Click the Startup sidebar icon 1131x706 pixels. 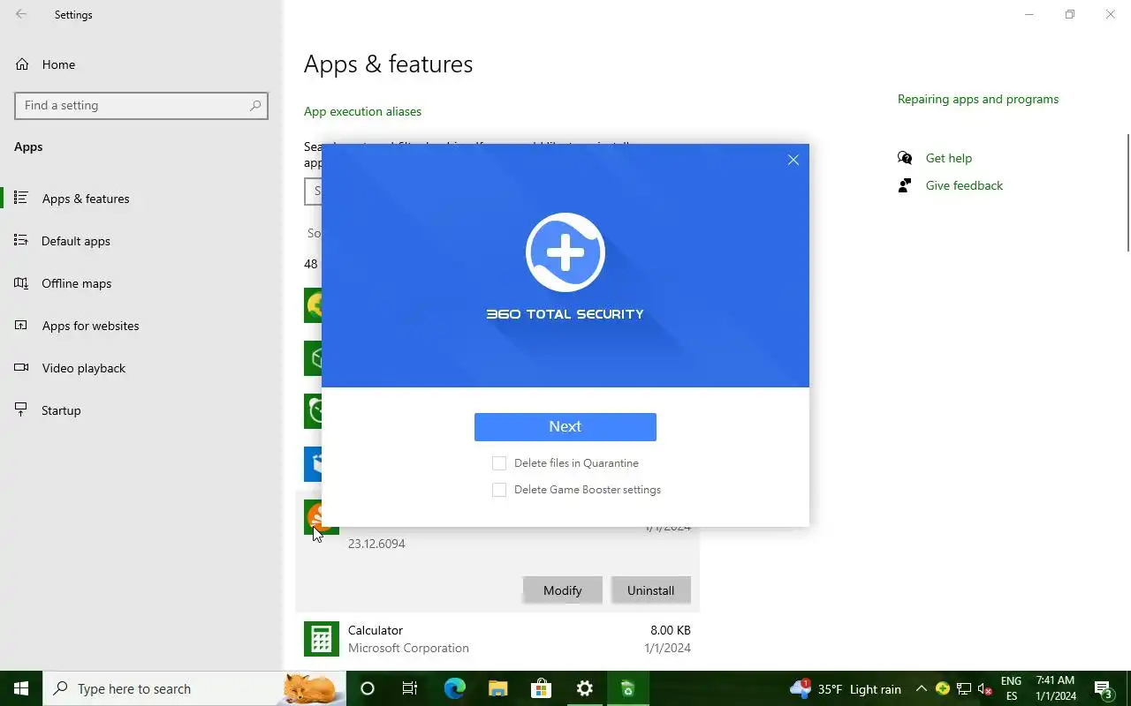[21, 409]
